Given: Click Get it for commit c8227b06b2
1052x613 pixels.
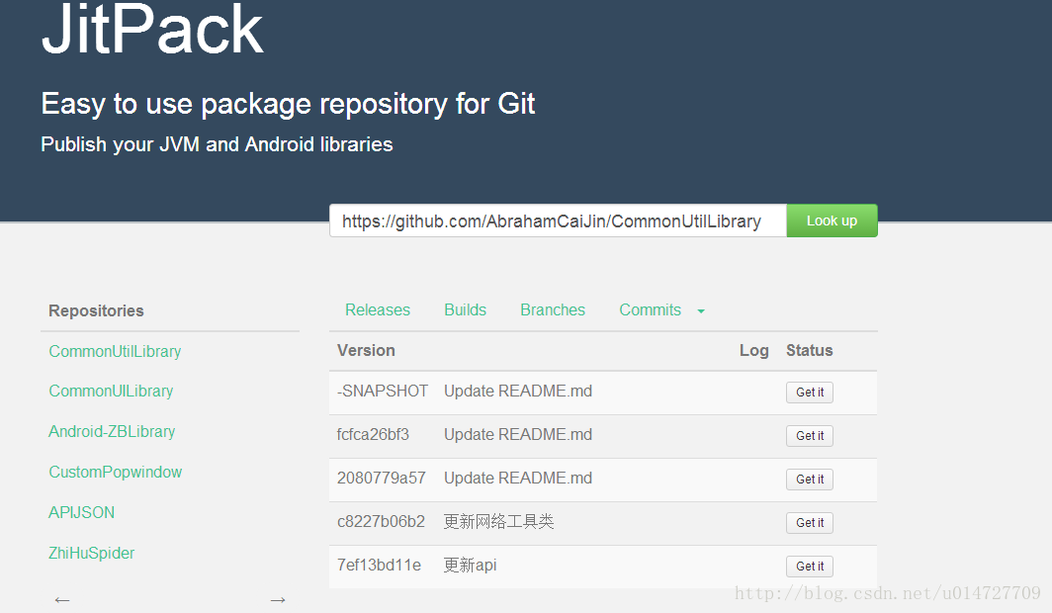Looking at the screenshot, I should pos(810,523).
